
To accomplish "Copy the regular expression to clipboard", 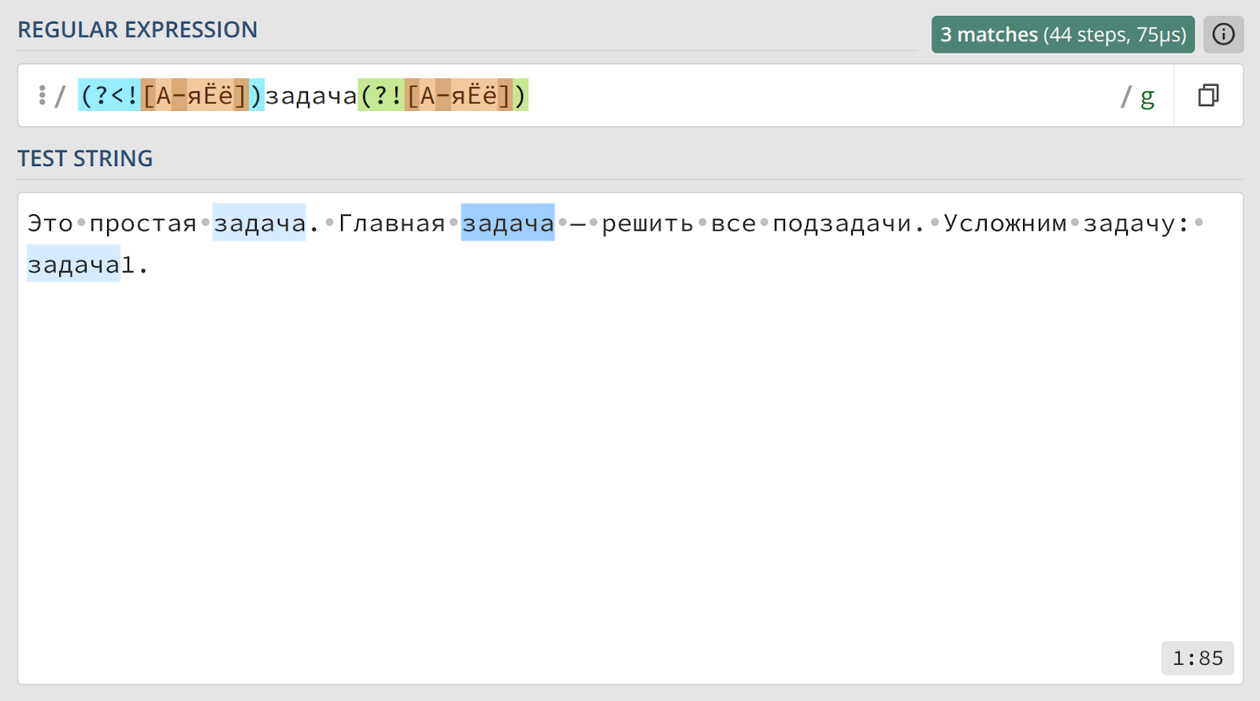I will [1208, 95].
